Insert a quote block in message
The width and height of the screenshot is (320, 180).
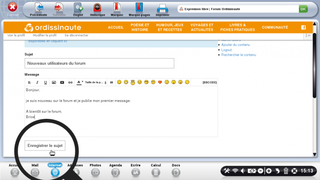pos(111,82)
